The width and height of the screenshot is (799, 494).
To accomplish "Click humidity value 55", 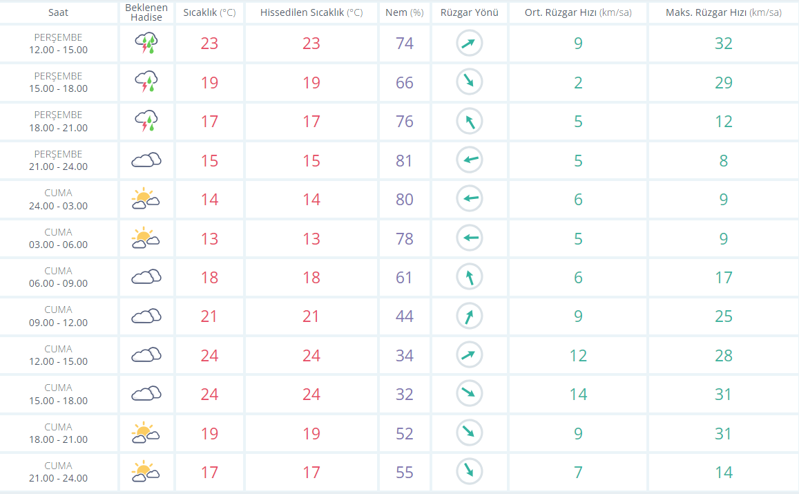I will coord(405,472).
